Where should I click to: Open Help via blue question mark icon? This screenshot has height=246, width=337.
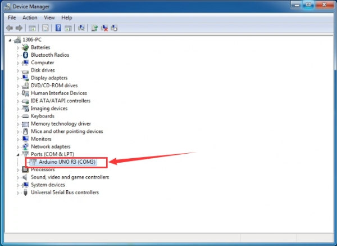click(x=58, y=28)
